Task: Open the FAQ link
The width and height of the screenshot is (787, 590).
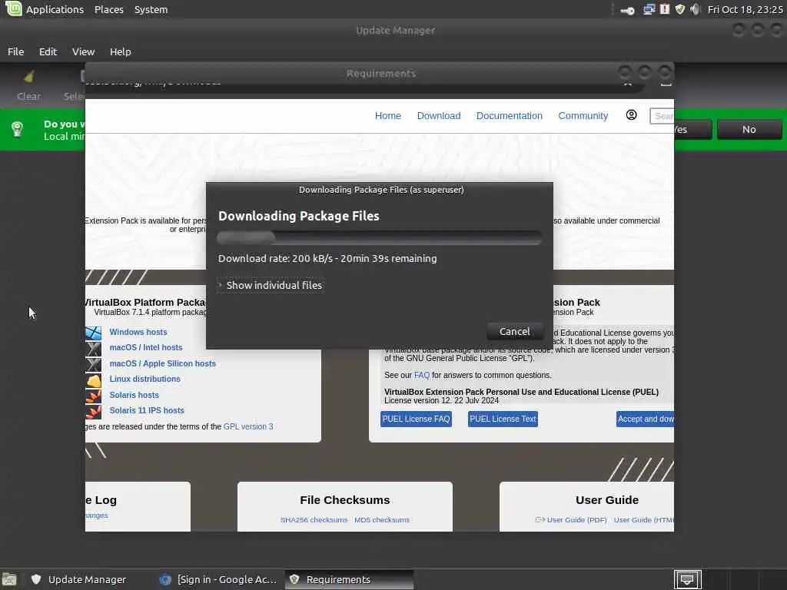Action: [422, 375]
